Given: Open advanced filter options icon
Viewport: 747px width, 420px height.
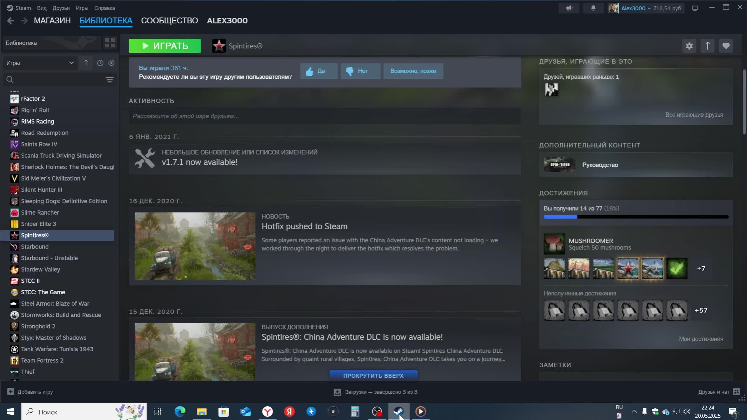Looking at the screenshot, I should (109, 80).
